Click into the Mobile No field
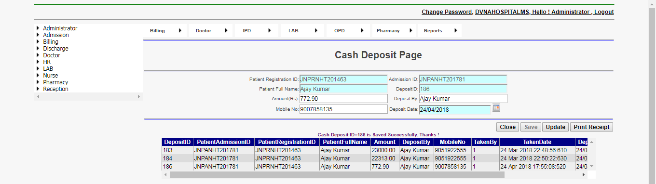Screen dimensions: 656x184 pos(343,109)
